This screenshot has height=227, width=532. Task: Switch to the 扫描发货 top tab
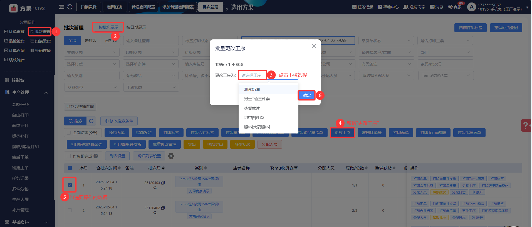pyautogui.click(x=89, y=7)
